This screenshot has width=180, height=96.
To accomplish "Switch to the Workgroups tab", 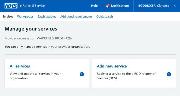I will (25, 16).
